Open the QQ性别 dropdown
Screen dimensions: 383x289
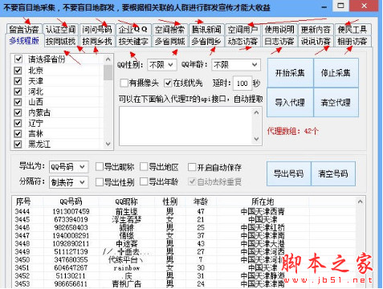[162, 65]
